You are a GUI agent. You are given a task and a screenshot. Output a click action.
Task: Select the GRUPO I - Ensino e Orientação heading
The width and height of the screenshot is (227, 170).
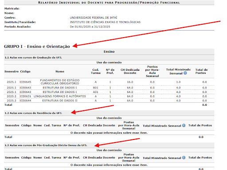pos(37,46)
